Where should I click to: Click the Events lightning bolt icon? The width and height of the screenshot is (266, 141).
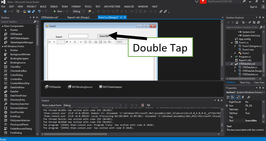(x=243, y=97)
